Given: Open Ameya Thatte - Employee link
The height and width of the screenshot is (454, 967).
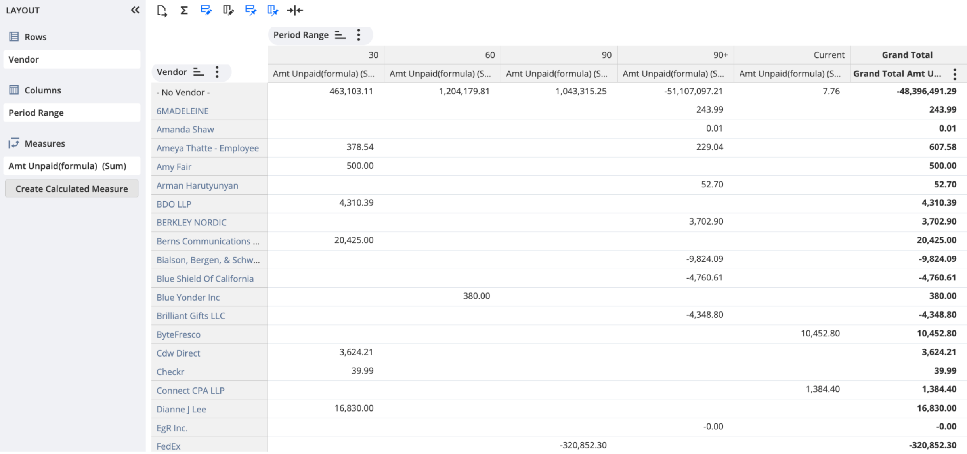Looking at the screenshot, I should pos(207,148).
